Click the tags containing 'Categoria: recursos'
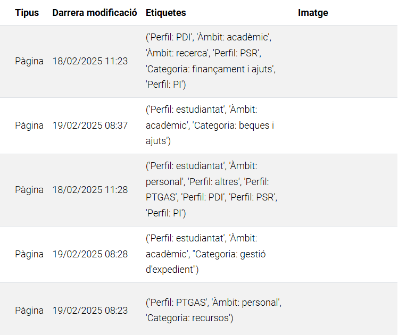This screenshot has width=415, height=335. 213,311
